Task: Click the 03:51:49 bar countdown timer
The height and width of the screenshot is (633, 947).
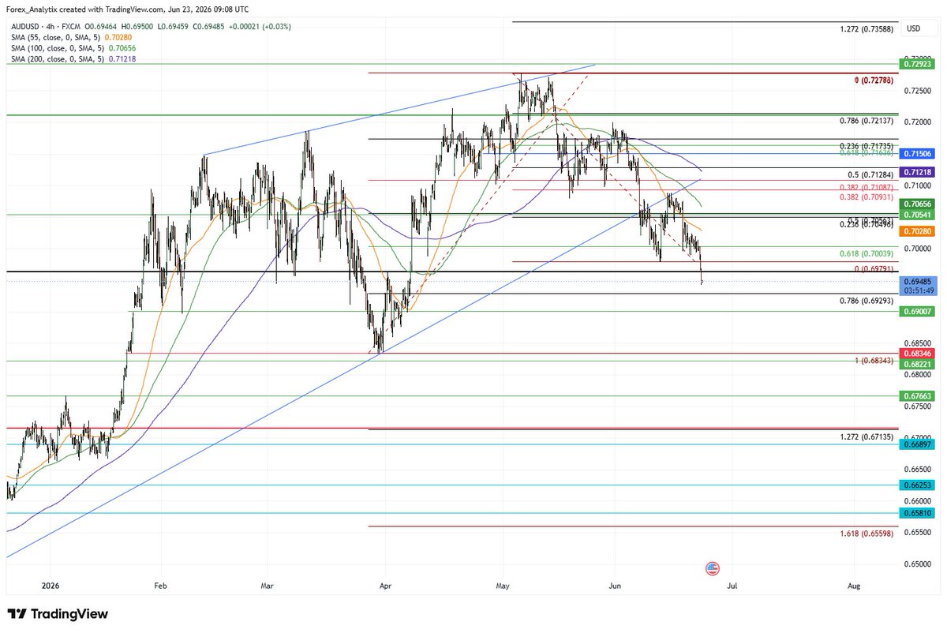Action: click(918, 290)
